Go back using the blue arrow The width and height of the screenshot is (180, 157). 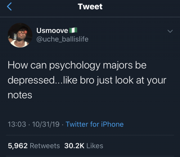(9, 6)
